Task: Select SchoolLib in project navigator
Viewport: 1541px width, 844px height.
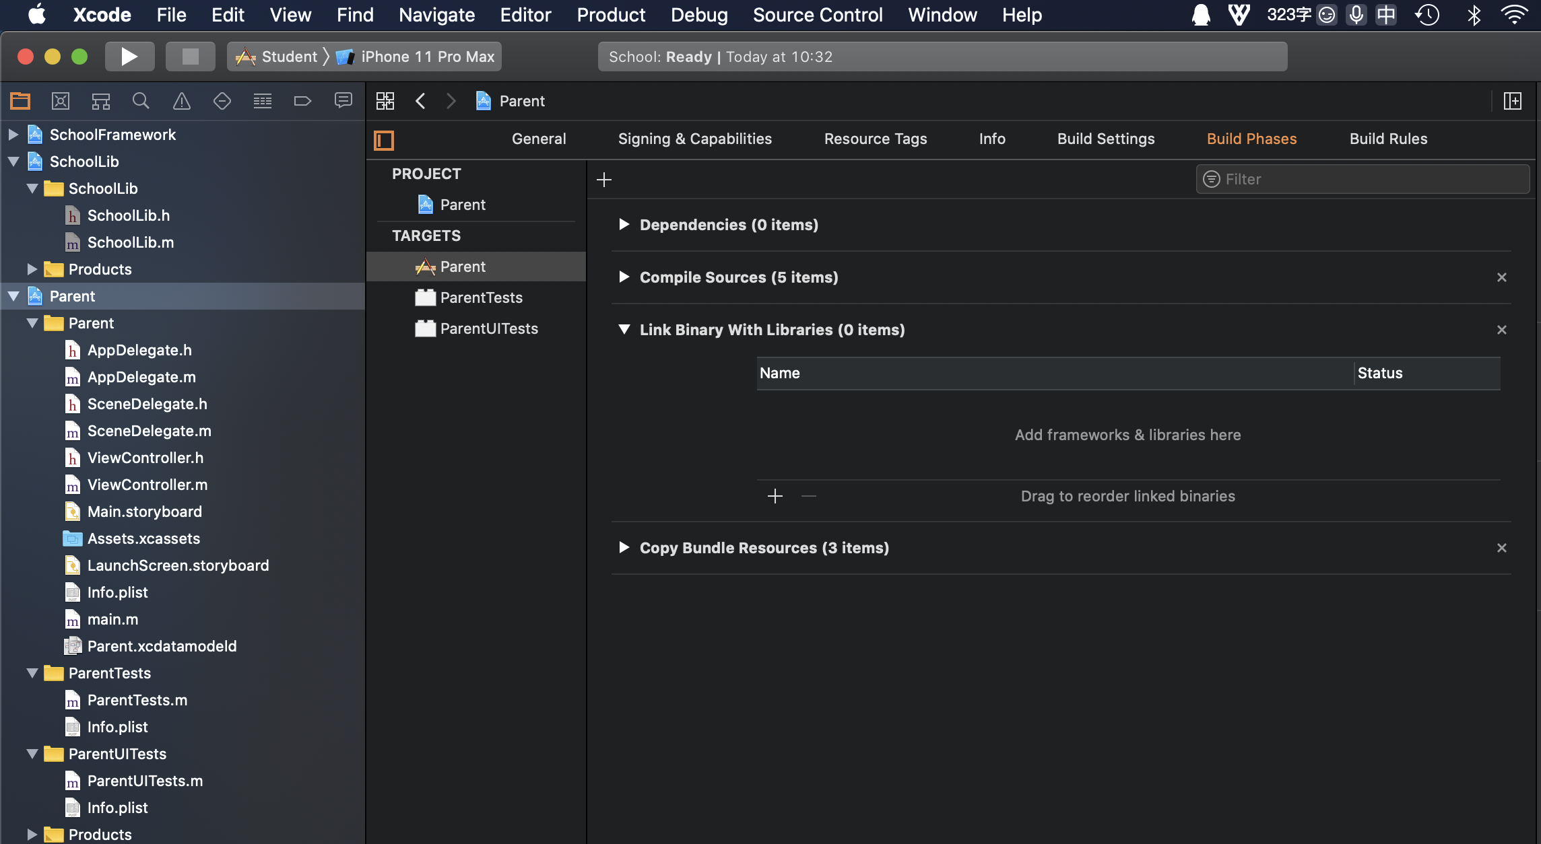Action: tap(84, 161)
